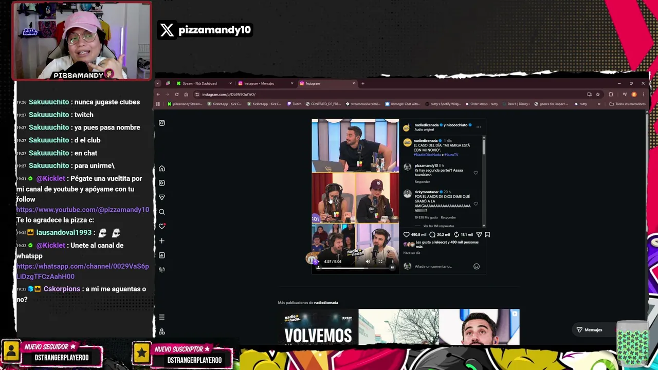Screen dimensions: 658x370
Task: Open the Meta apps icon below the sidebar menu
Action: point(162,331)
